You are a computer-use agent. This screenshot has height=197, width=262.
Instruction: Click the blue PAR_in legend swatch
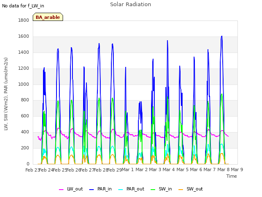pyautogui.click(x=91, y=190)
